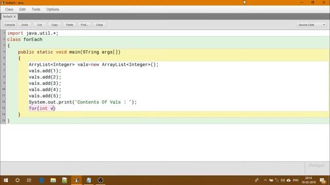Open File Explorer from taskbar
Viewport: 330px width, 185px height.
(53, 180)
